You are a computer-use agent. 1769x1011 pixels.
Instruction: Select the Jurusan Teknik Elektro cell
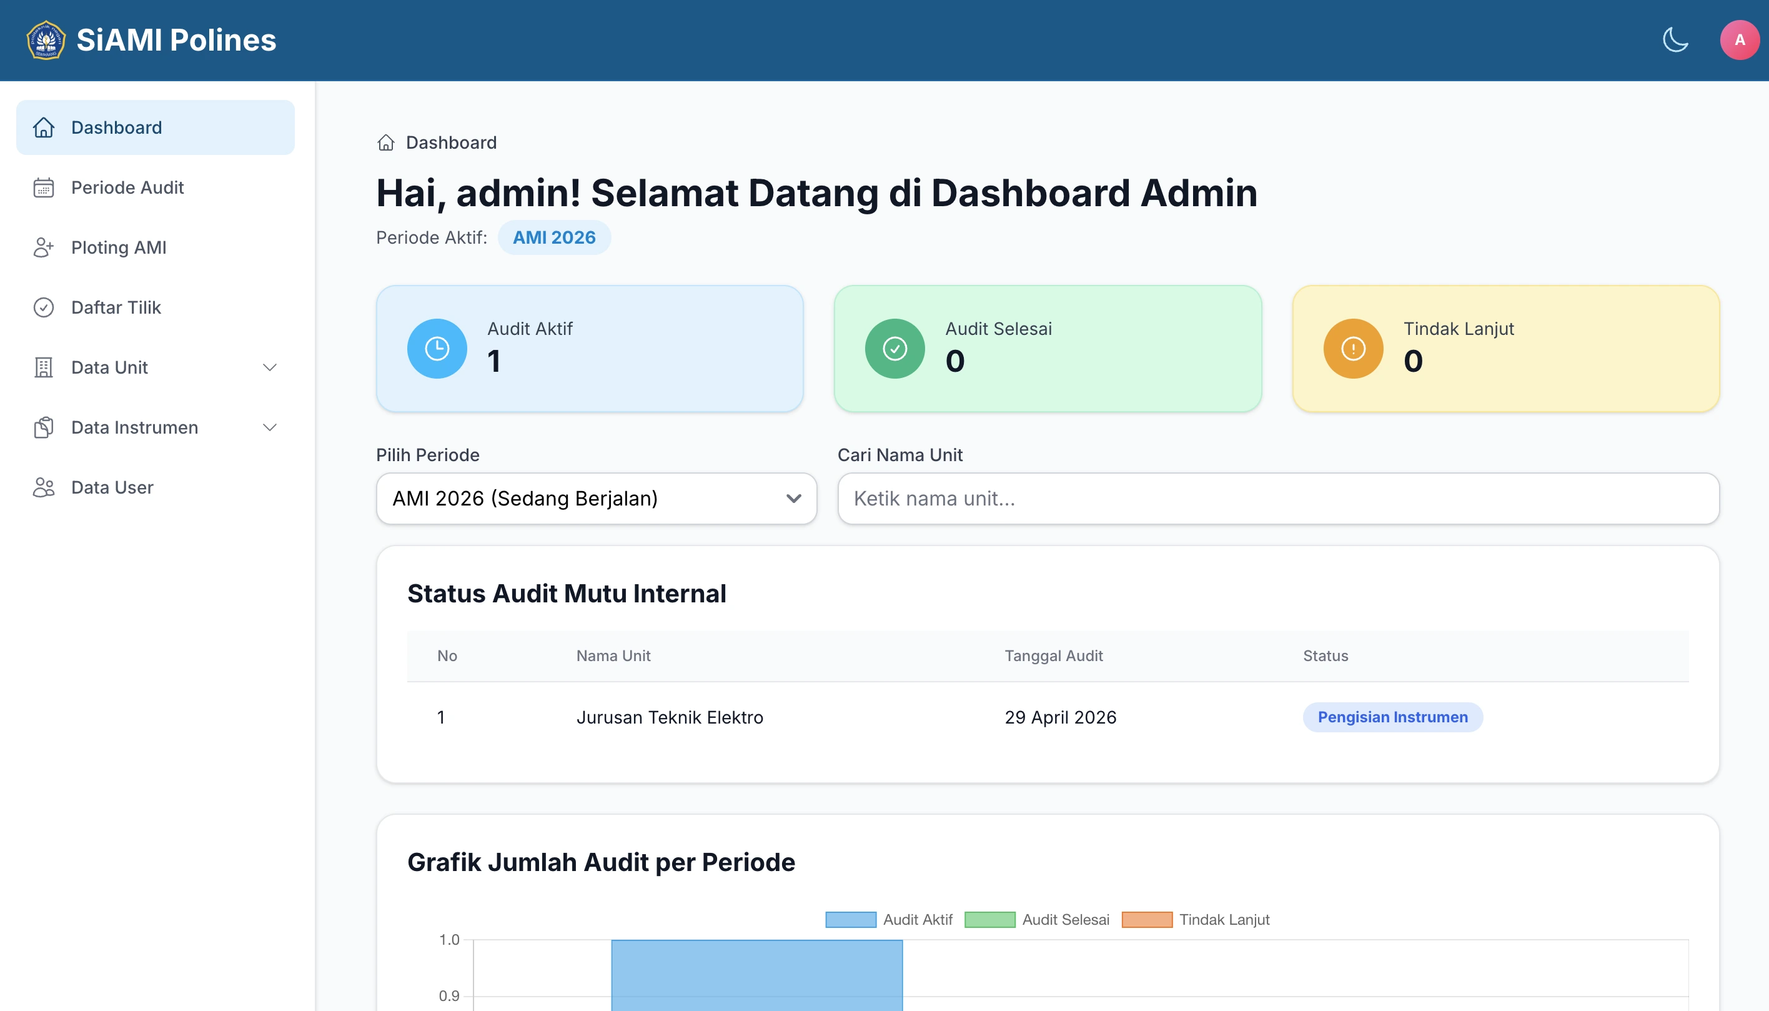669,717
